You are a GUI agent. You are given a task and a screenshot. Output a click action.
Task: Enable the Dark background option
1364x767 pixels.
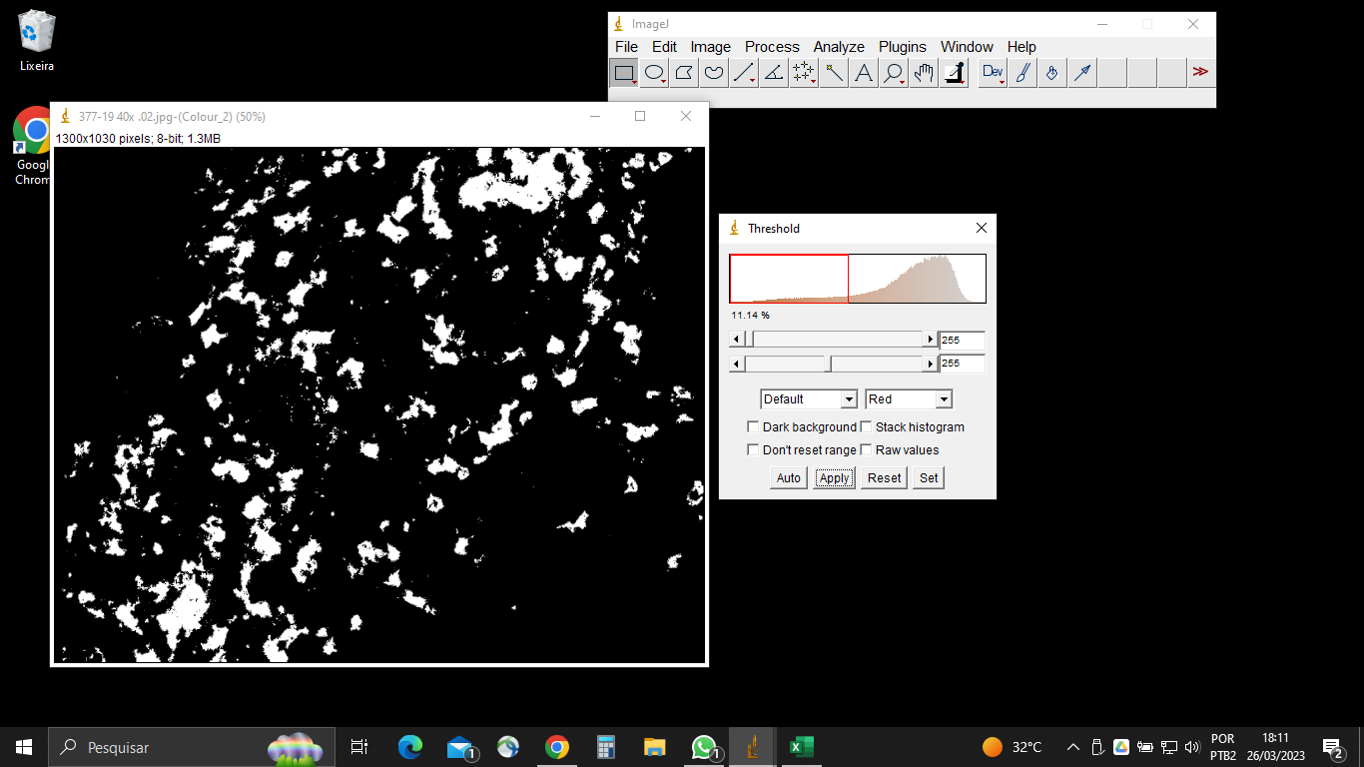point(753,425)
